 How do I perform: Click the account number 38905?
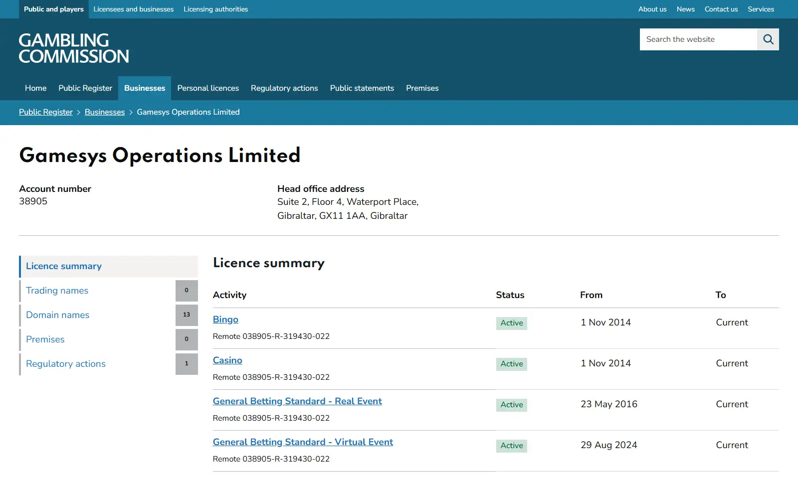click(33, 201)
